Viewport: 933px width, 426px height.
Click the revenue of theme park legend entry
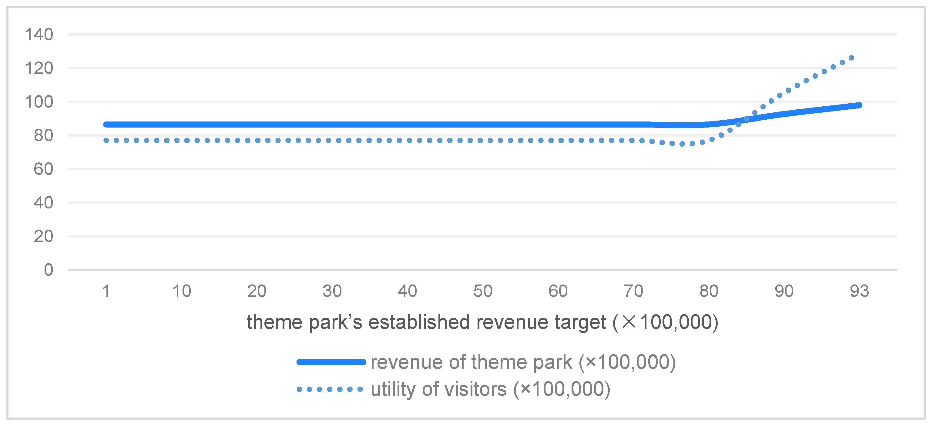tap(523, 362)
